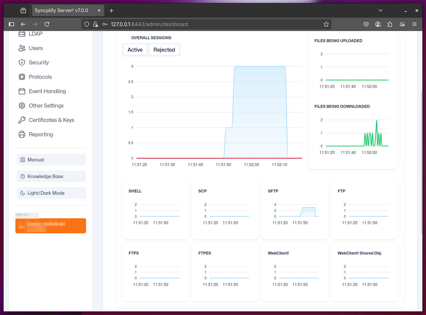Open the LDAP configuration section
426x315 pixels.
tap(22, 34)
